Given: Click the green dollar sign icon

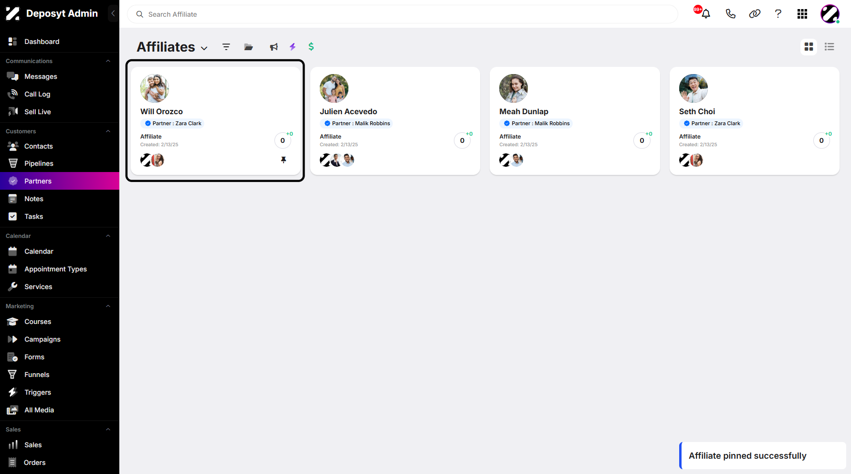Looking at the screenshot, I should tap(311, 46).
